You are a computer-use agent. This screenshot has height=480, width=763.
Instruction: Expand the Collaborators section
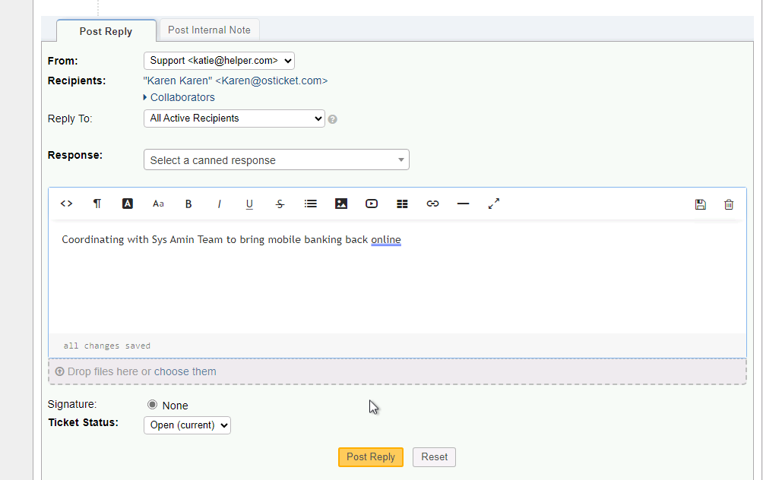(x=179, y=97)
